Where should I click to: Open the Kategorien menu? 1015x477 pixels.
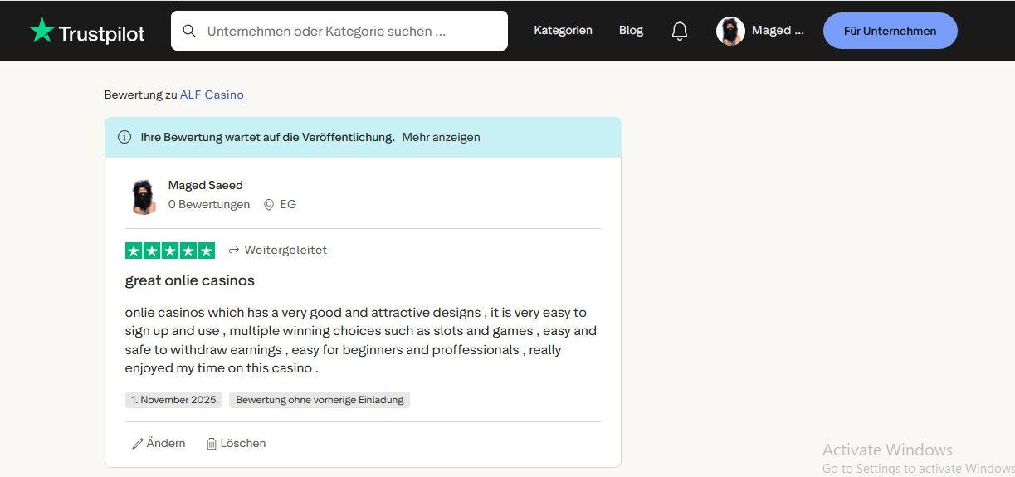[563, 31]
